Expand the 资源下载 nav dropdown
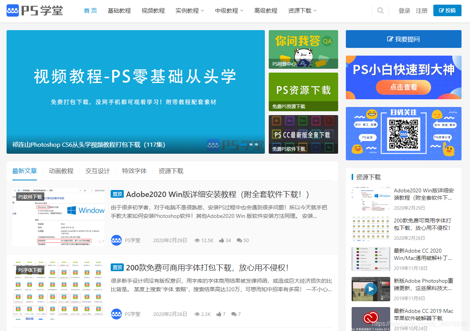 coord(302,11)
